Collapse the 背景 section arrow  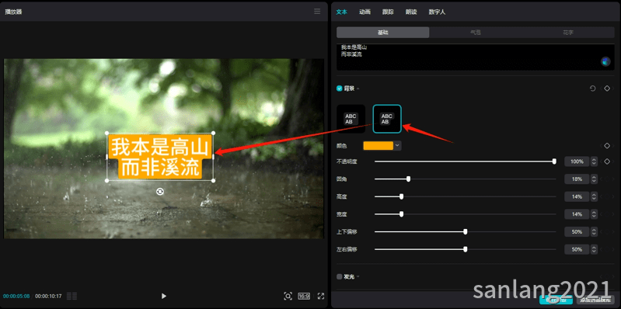click(358, 89)
